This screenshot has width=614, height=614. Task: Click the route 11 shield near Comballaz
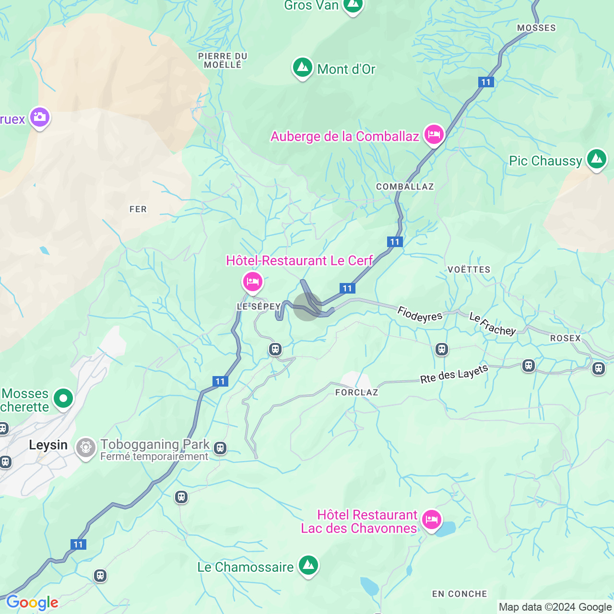coord(395,242)
